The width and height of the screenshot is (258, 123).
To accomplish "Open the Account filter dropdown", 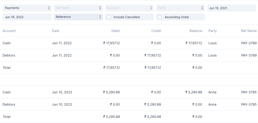I will tap(129, 8).
